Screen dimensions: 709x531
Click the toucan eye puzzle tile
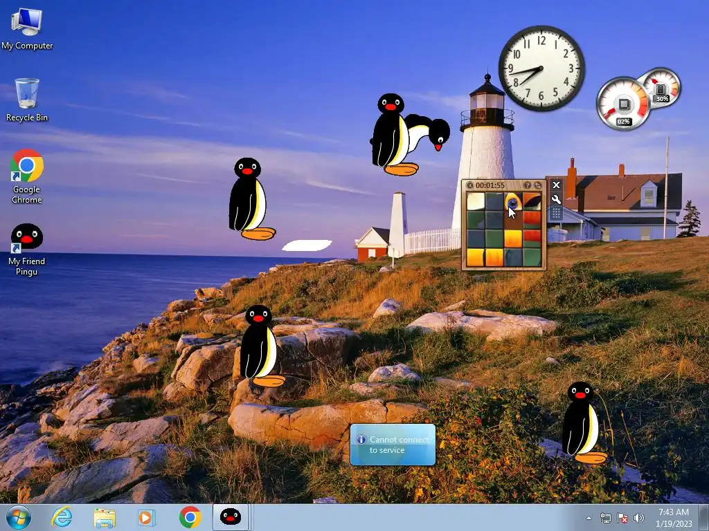coord(513,201)
